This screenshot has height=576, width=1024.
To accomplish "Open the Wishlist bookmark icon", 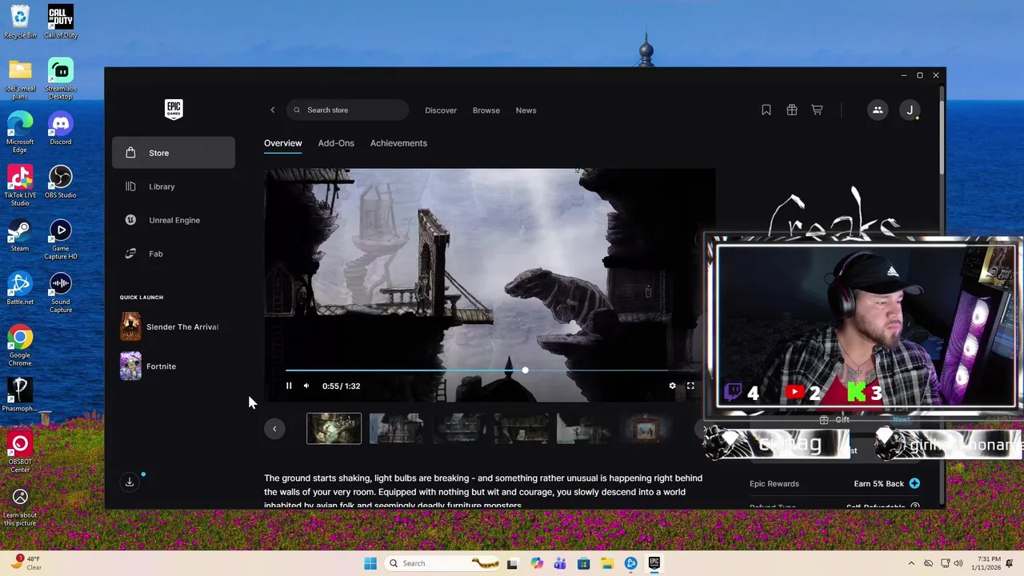I will [x=766, y=110].
